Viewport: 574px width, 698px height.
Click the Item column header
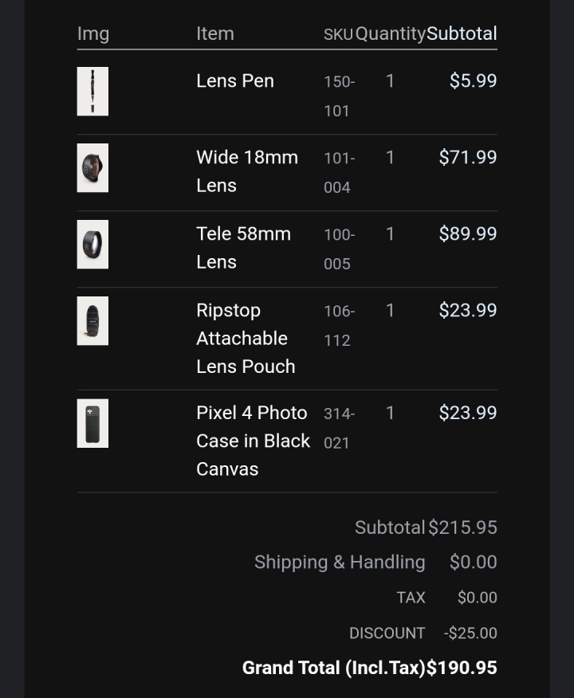click(215, 33)
